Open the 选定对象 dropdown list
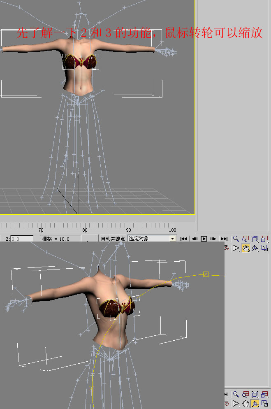Image resolution: width=271 pixels, height=409 pixels. pyautogui.click(x=149, y=239)
